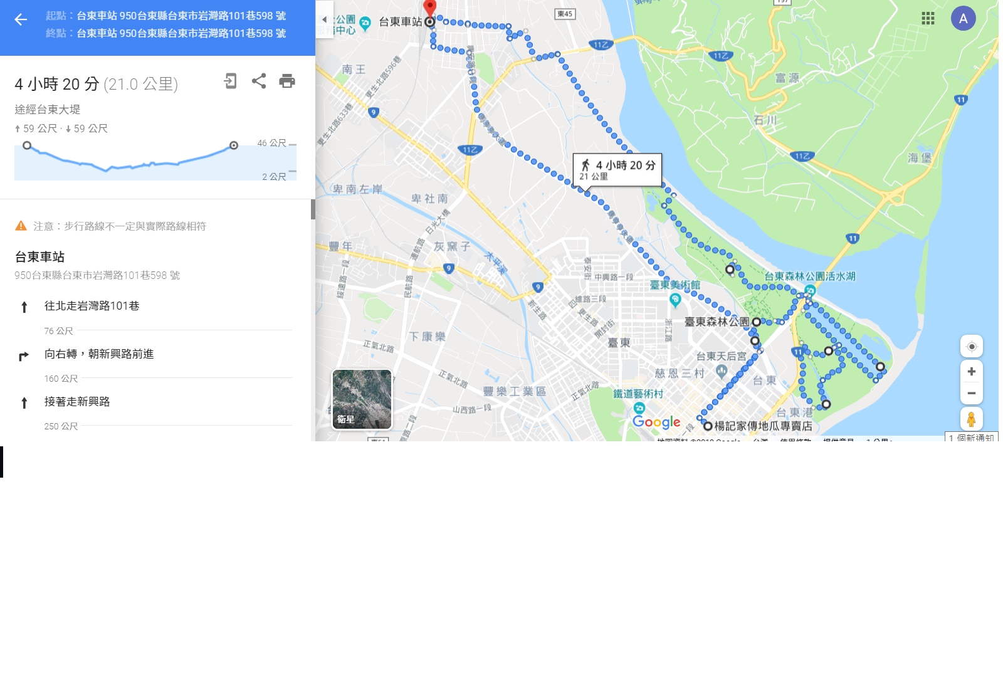Select the step 往北走岩灣路101巷
This screenshot has height=677, width=1003.
(92, 306)
